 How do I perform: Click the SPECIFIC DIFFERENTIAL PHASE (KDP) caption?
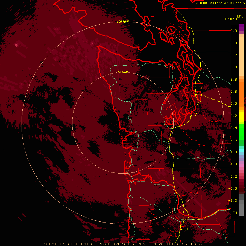(85, 244)
